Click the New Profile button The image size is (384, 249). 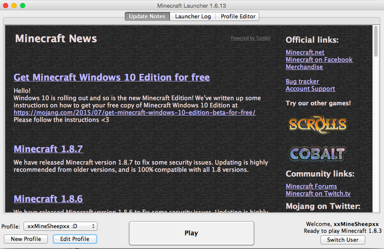[x=26, y=239]
